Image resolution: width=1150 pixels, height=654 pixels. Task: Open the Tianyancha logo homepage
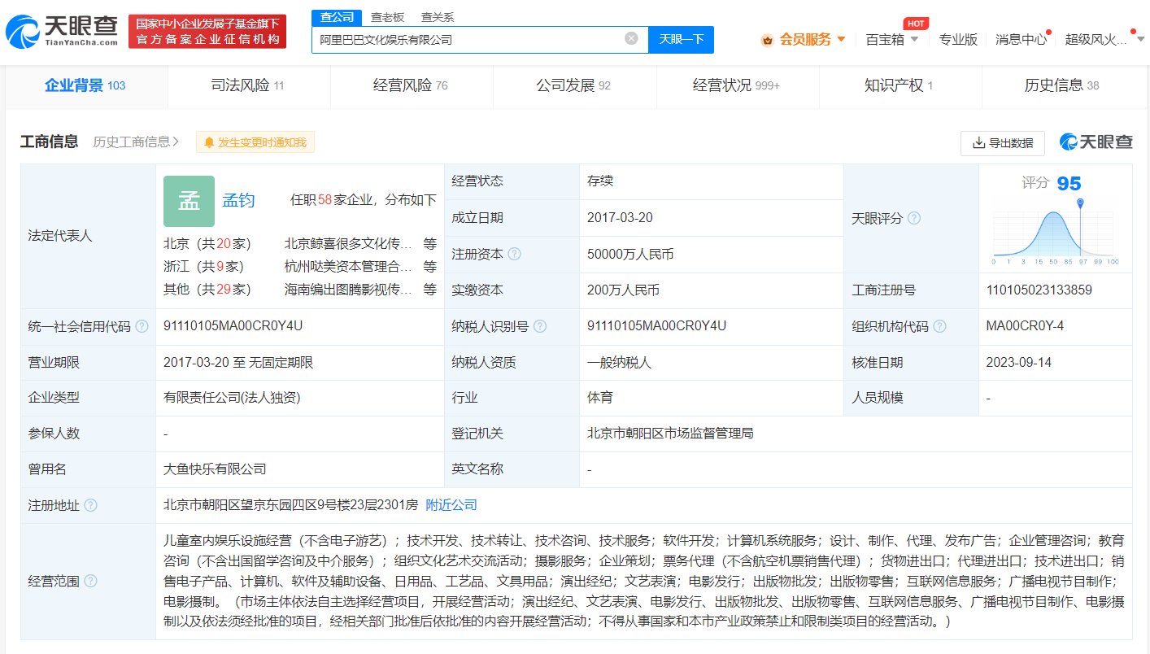pos(62,31)
